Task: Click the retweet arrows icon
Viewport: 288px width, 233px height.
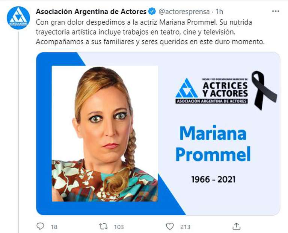Action: click(x=103, y=226)
